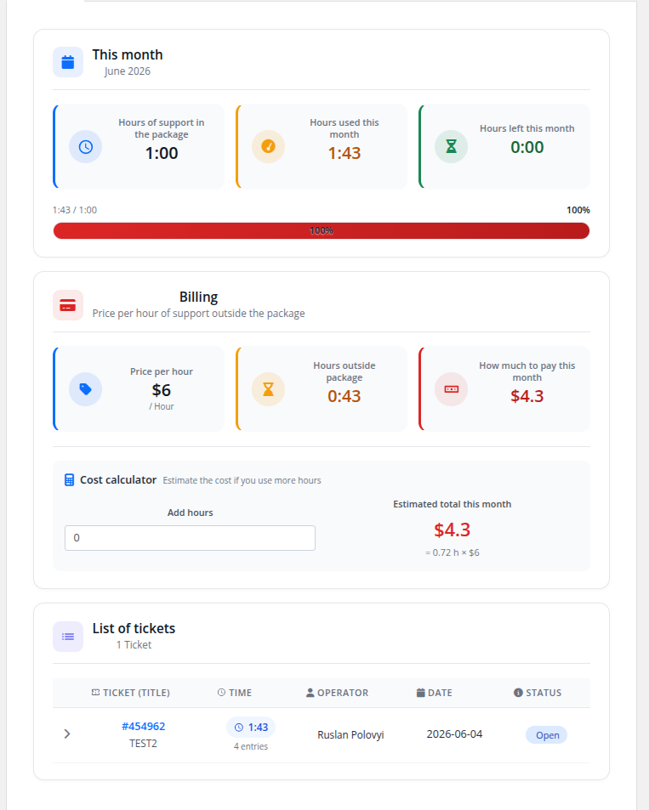649x810 pixels.
Task: Click the Open status badge
Action: point(547,735)
